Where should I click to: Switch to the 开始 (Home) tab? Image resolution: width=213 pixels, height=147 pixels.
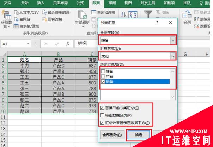tap(25, 3)
